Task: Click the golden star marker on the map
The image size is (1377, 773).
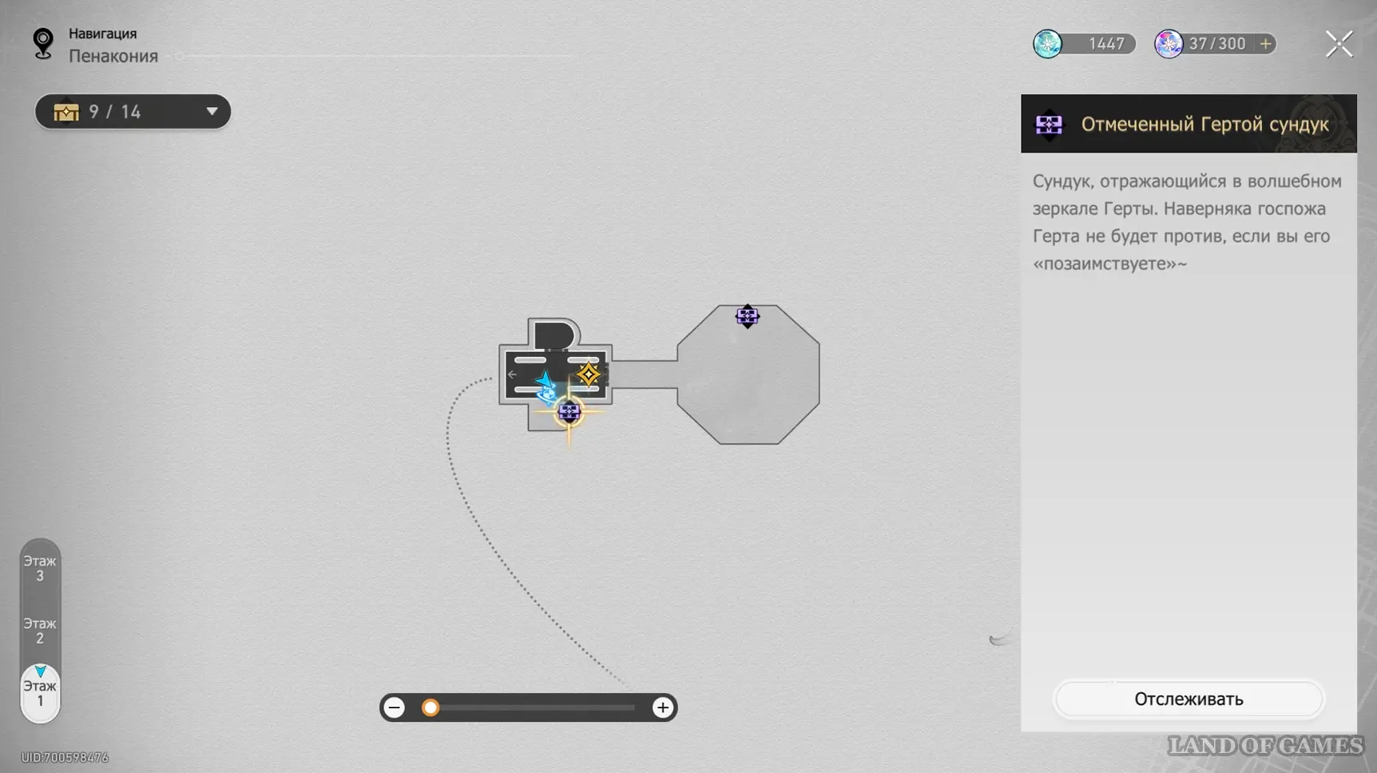Action: pyautogui.click(x=589, y=374)
